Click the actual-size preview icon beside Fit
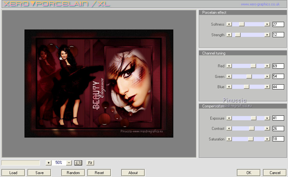 [78, 163]
